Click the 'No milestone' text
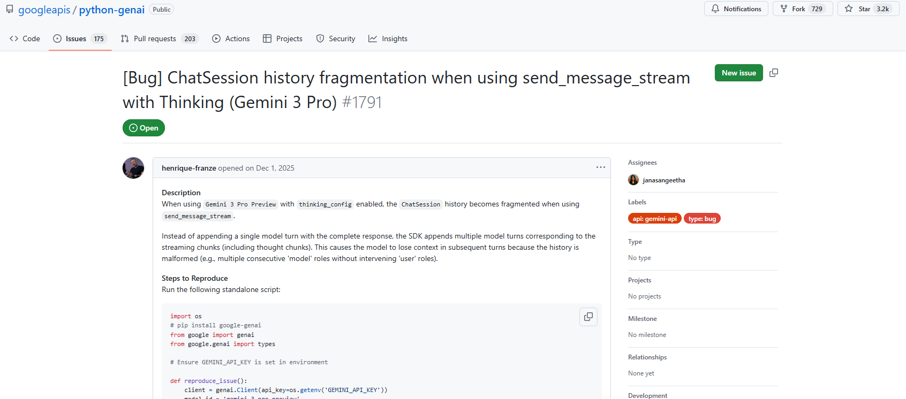Screen dimensions: 906x399 point(647,335)
